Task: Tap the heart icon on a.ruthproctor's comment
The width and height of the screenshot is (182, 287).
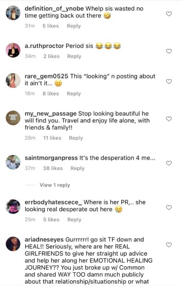Action: [169, 51]
